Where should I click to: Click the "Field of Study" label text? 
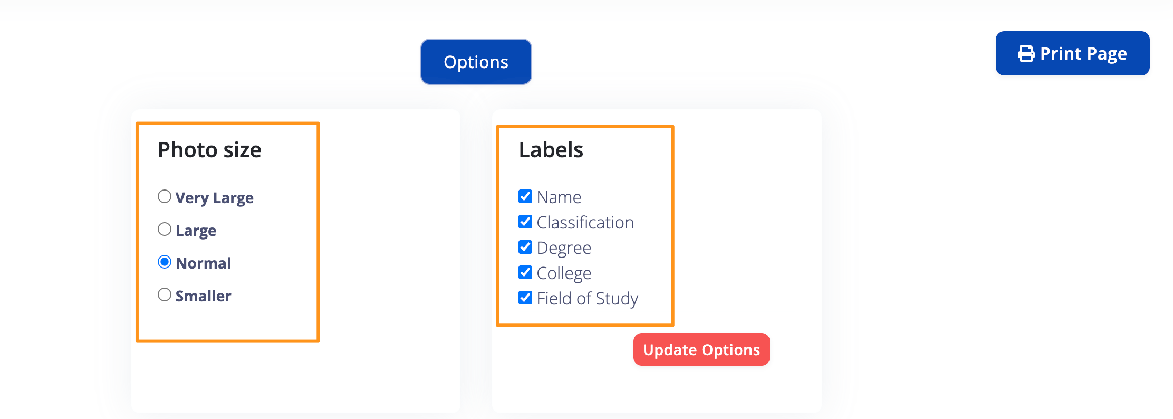coord(587,299)
